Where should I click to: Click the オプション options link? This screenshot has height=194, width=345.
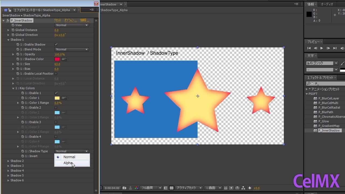[70, 20]
